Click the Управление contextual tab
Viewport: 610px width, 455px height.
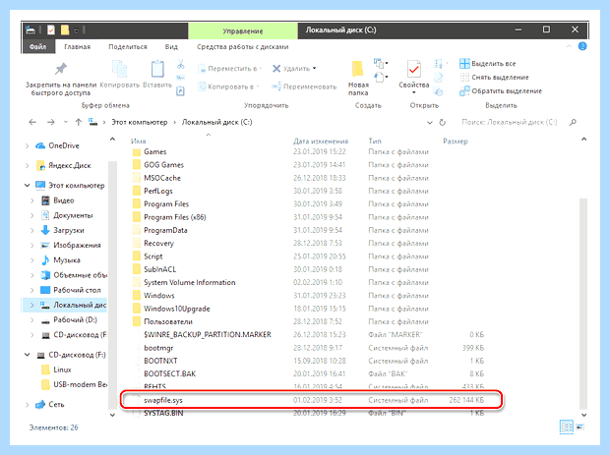(x=243, y=31)
